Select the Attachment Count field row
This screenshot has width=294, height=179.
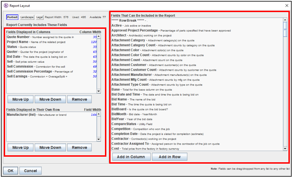(x=197, y=60)
